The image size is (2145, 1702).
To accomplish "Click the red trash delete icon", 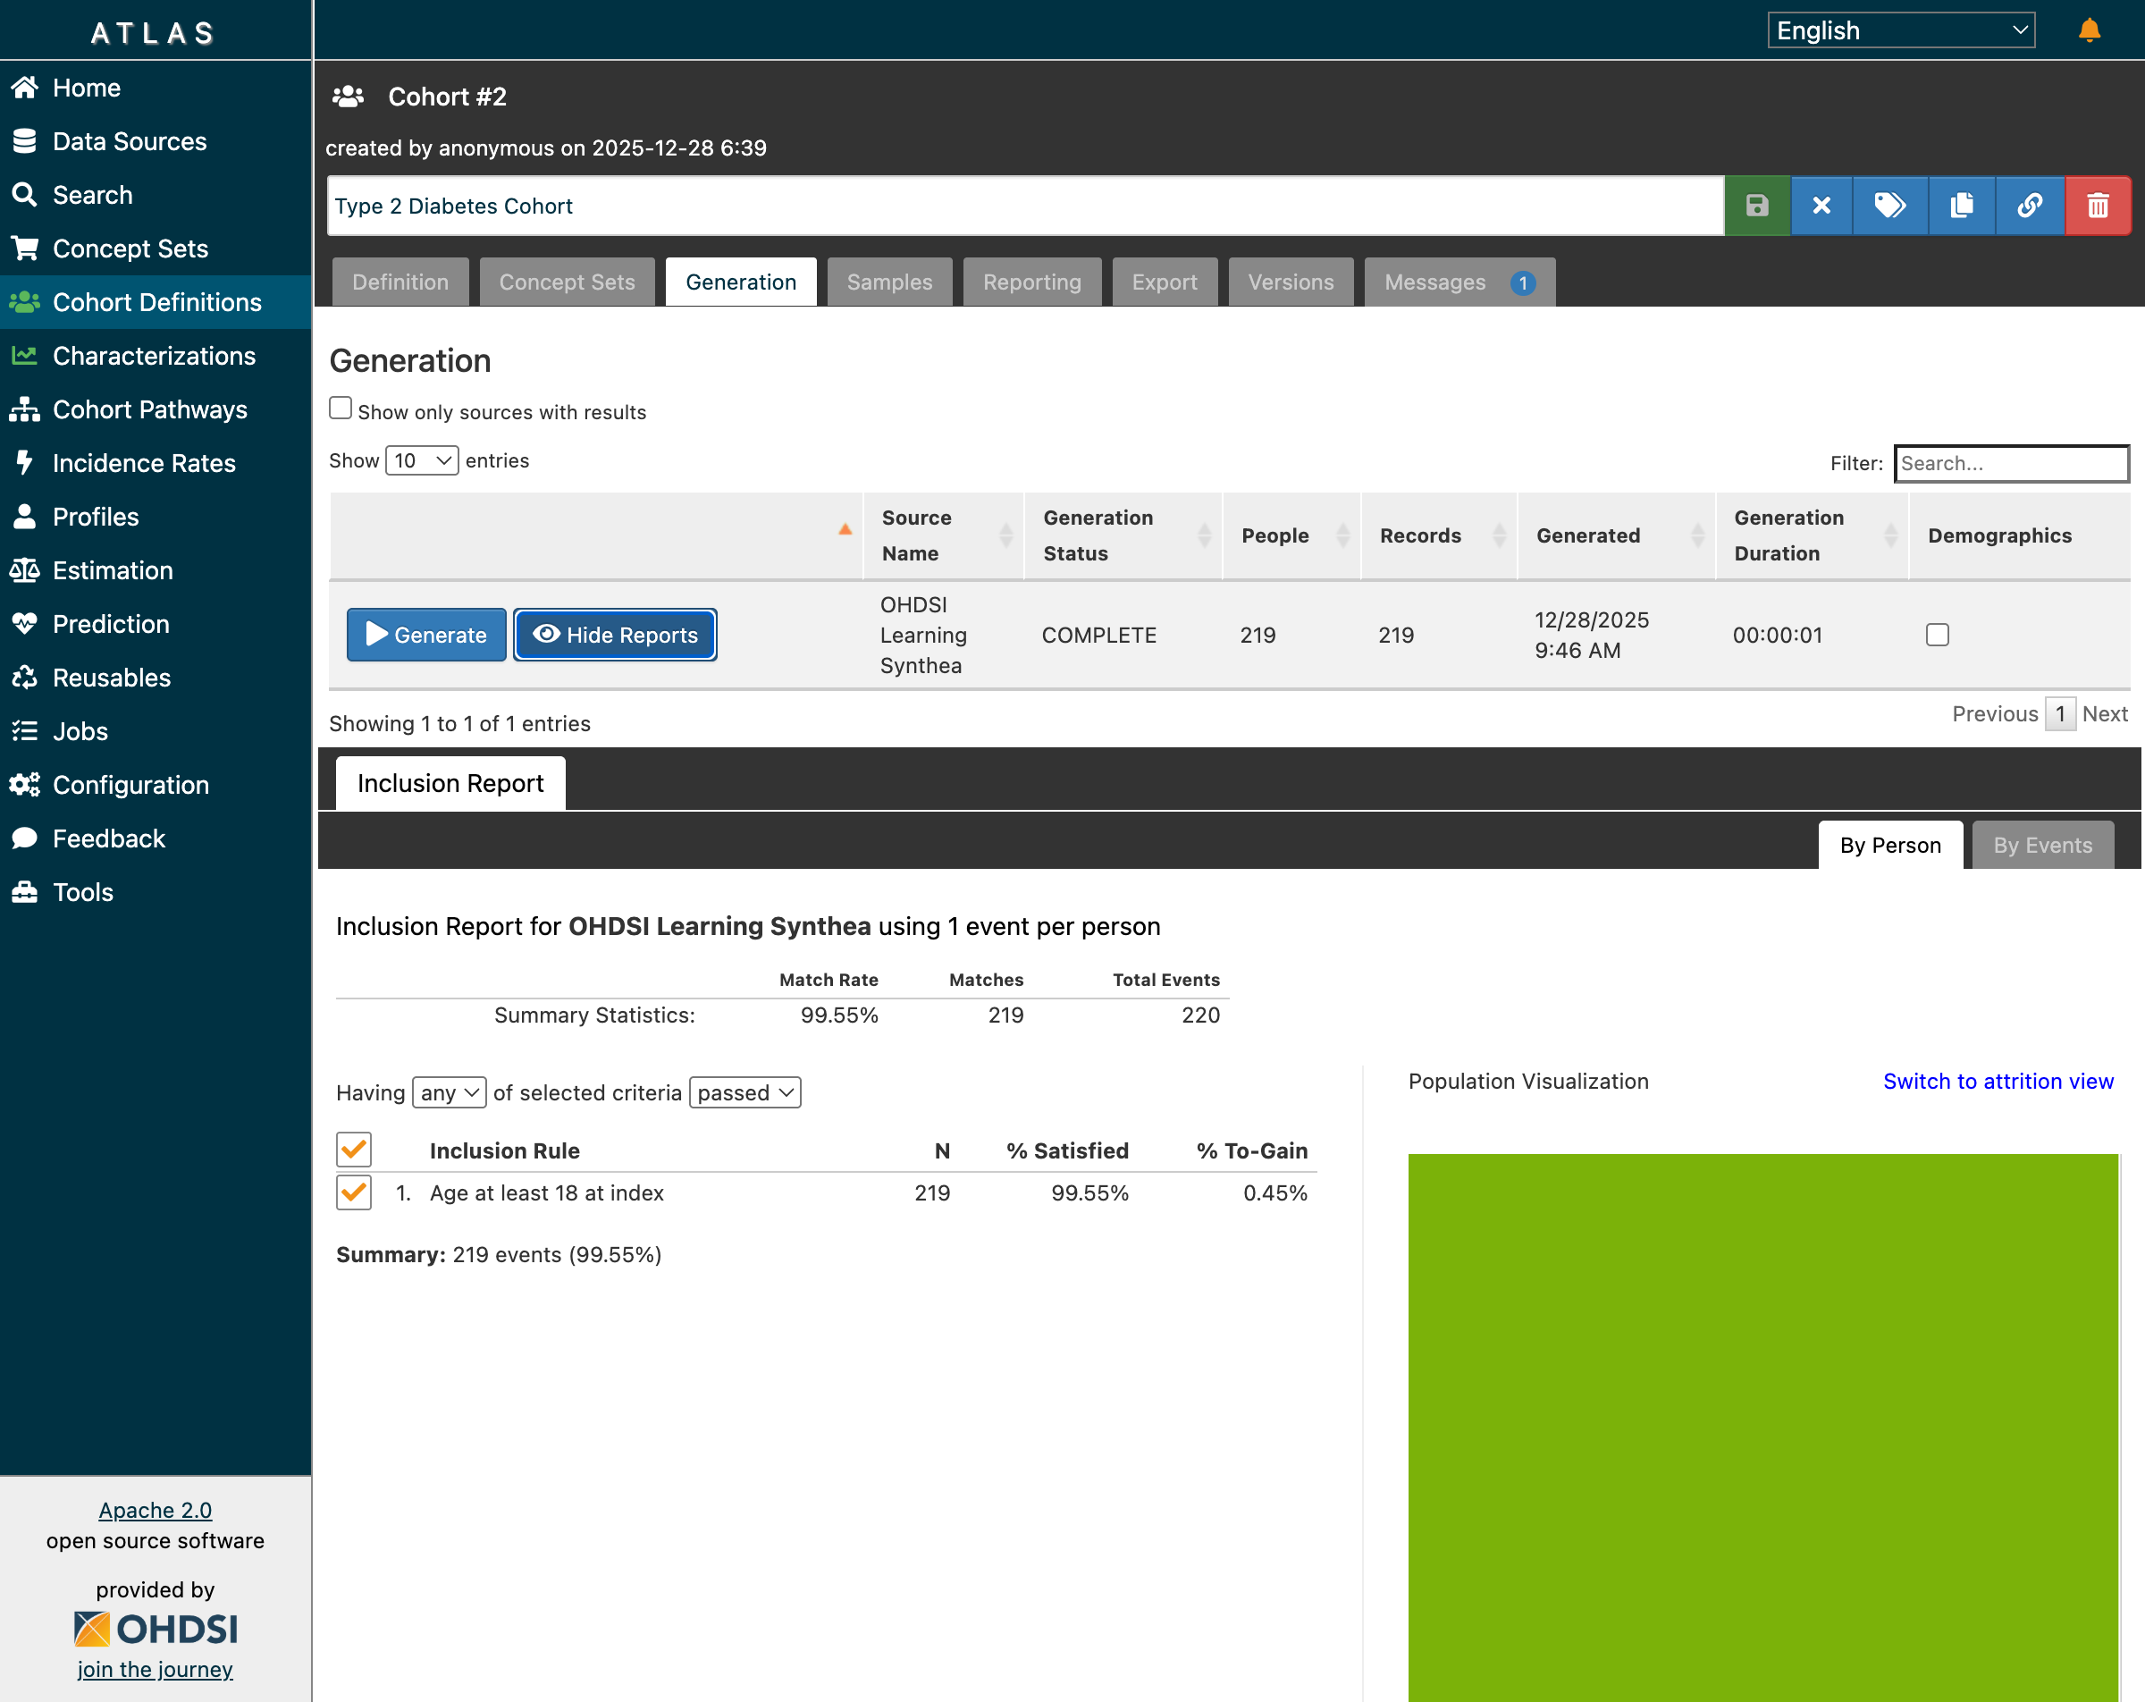I will pyautogui.click(x=2098, y=206).
